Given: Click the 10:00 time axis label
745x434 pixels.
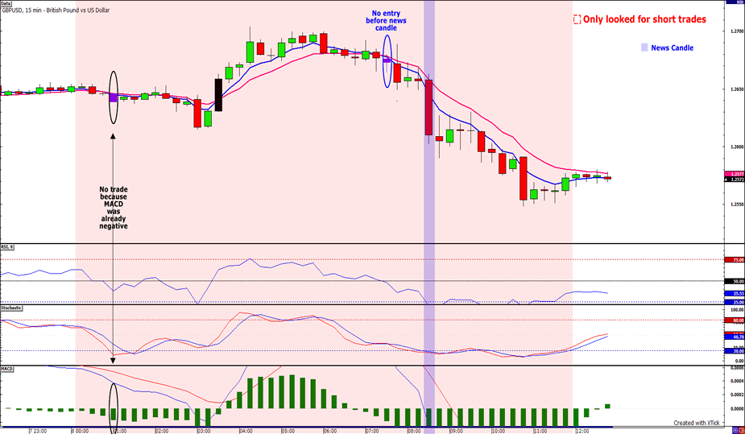Looking at the screenshot, I should [x=498, y=431].
